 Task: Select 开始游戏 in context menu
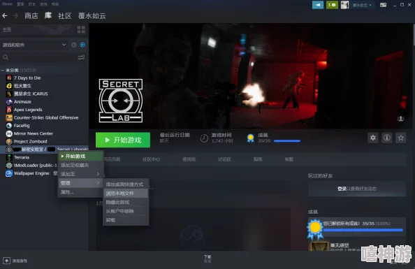pyautogui.click(x=80, y=157)
